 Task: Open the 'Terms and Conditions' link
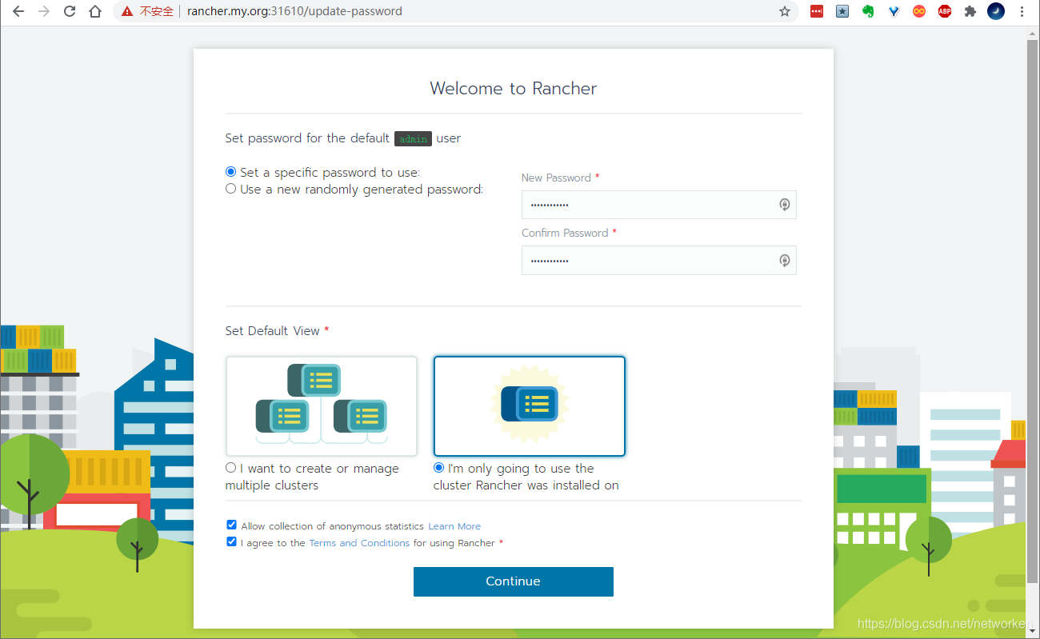[359, 543]
